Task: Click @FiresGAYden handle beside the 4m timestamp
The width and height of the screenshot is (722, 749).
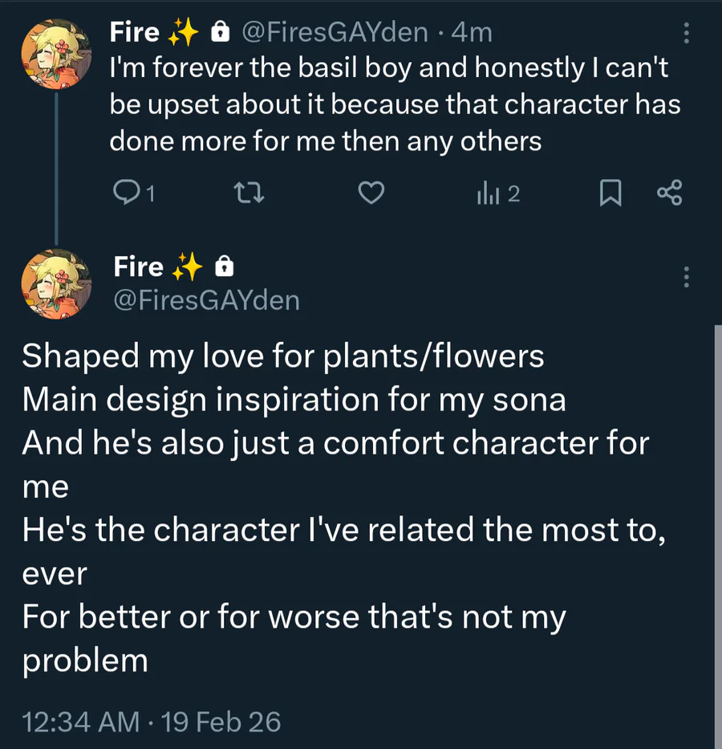Action: tap(335, 32)
